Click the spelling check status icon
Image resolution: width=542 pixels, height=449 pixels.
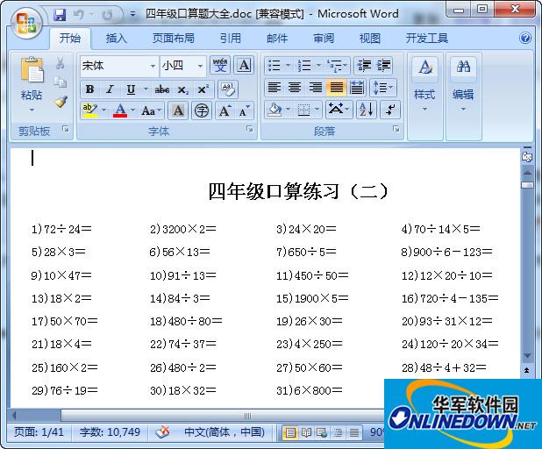[162, 431]
